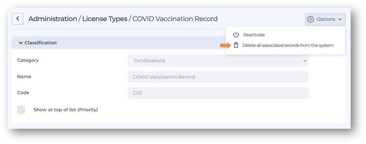This screenshot has height=144, width=366.
Task: Open License Types breadcrumb link
Action: point(105,19)
